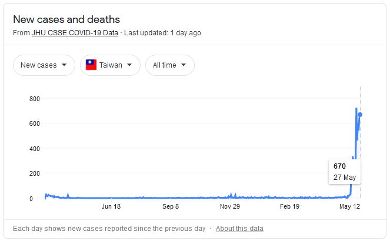Open the New cases dropdown
Screen dimensions: 390x241
pos(44,65)
